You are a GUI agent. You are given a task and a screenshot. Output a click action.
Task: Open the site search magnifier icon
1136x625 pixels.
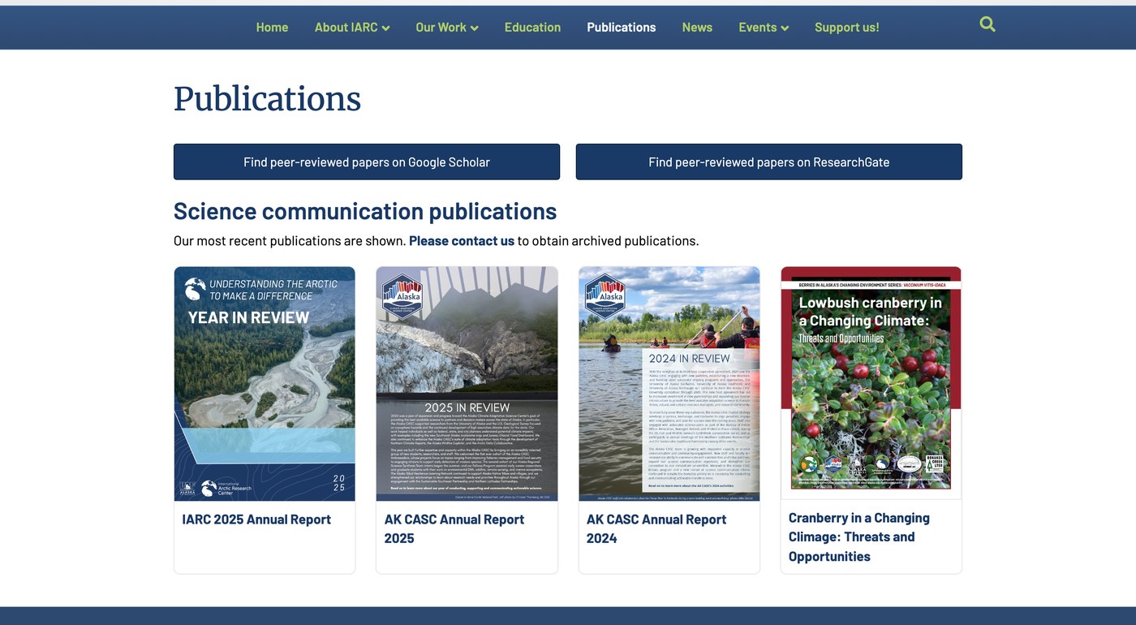click(x=987, y=24)
